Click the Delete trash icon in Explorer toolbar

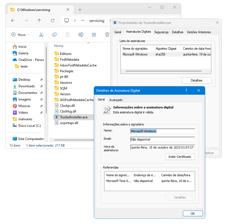click(x=107, y=35)
